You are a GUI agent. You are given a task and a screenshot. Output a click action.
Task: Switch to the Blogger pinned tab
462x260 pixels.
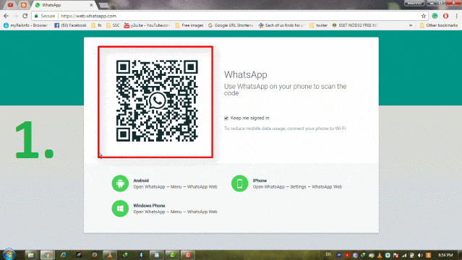click(24, 5)
